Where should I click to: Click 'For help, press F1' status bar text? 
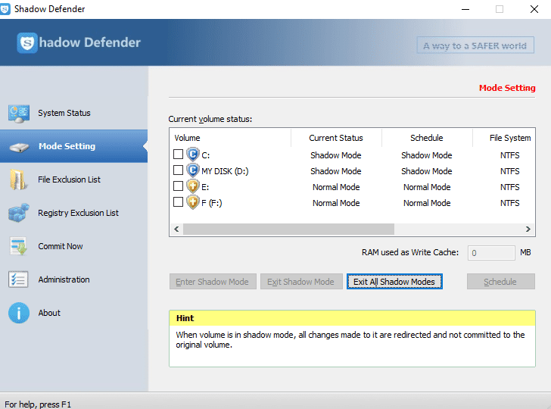pyautogui.click(x=38, y=404)
